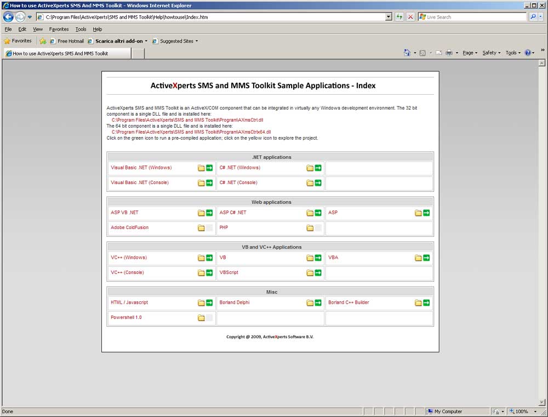The width and height of the screenshot is (548, 417).
Task: Open folder icon for C# .NET (Console)
Action: point(310,183)
